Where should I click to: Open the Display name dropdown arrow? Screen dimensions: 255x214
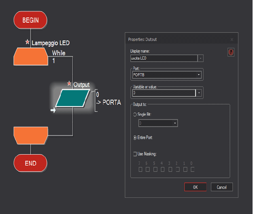tap(200, 58)
